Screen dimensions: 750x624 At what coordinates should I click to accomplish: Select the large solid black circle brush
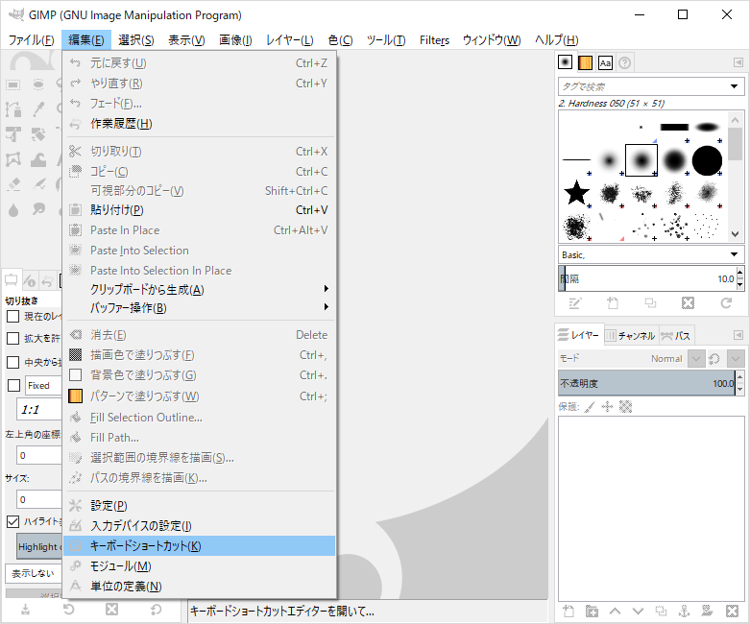click(707, 160)
